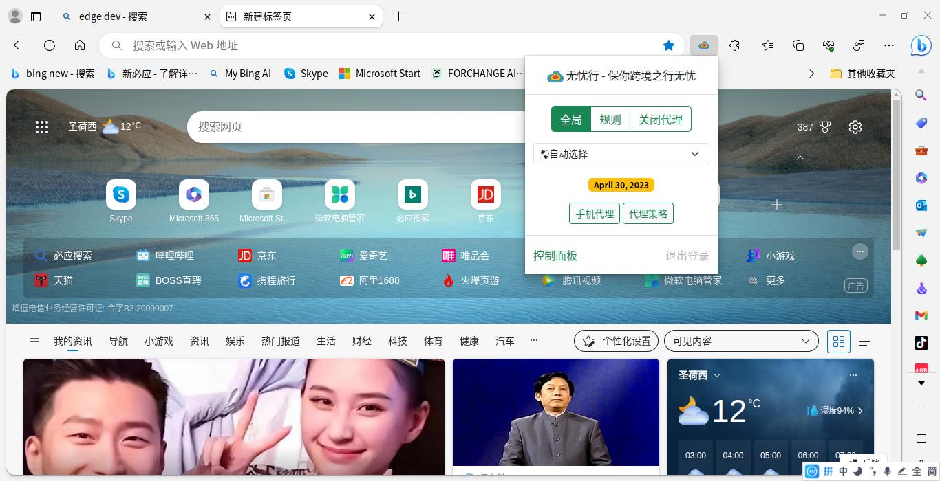
Task: Open Gmail from the sidebar
Action: pos(921,315)
